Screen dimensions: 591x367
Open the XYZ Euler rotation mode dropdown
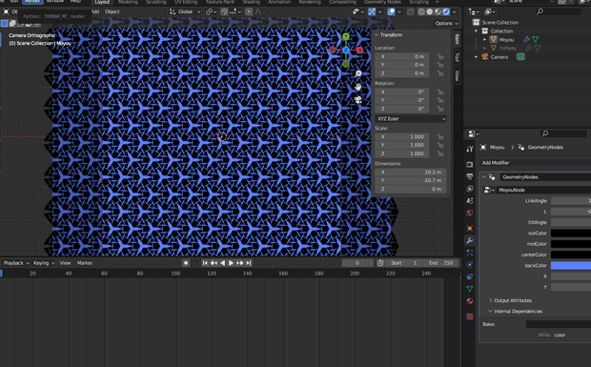411,119
